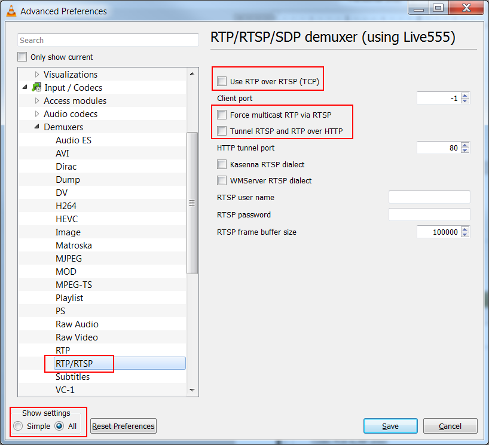Click inside the RTSP user name field
This screenshot has width=489, height=445.
(x=429, y=197)
